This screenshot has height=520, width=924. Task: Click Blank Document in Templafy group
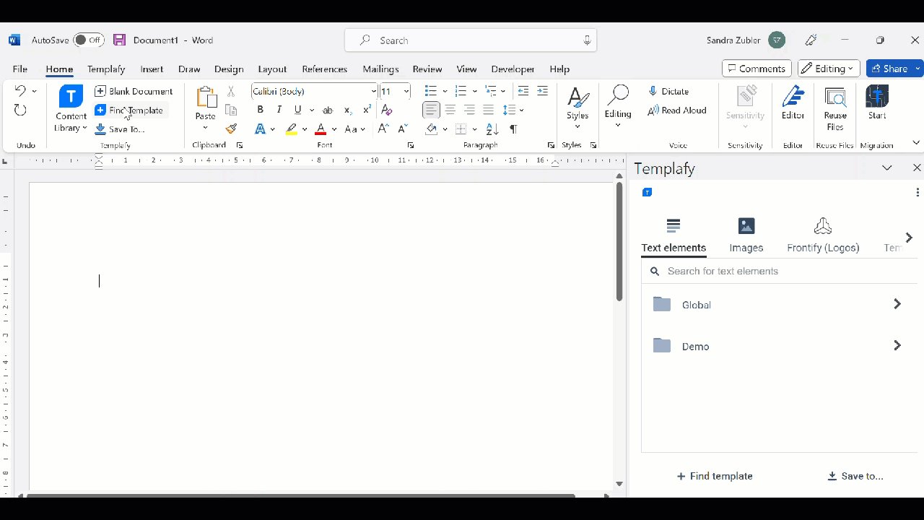pyautogui.click(x=134, y=91)
